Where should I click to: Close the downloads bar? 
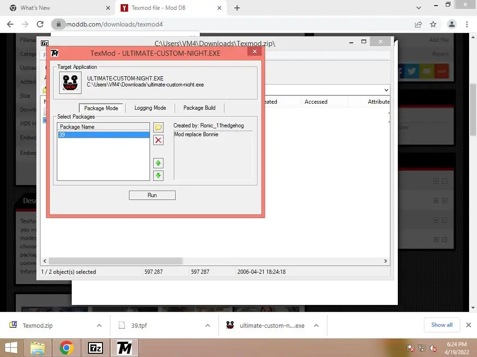pyautogui.click(x=469, y=325)
